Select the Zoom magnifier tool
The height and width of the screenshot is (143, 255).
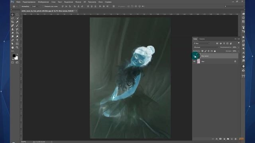17,48
